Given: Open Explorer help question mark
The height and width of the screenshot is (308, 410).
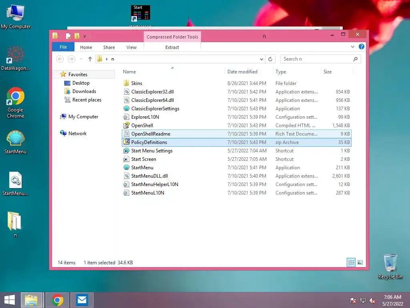Looking at the screenshot, I should click(362, 47).
